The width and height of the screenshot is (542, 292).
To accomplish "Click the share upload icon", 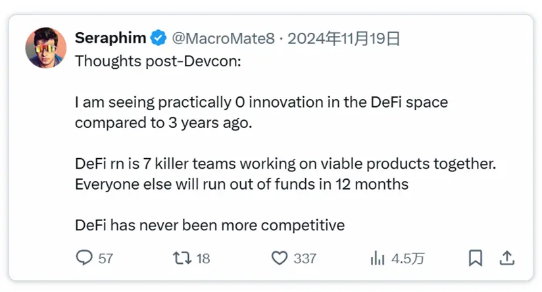I will tap(506, 258).
